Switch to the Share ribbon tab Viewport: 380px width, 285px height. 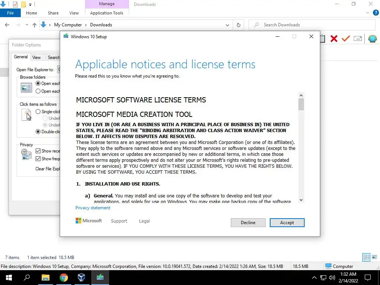pos(53,13)
